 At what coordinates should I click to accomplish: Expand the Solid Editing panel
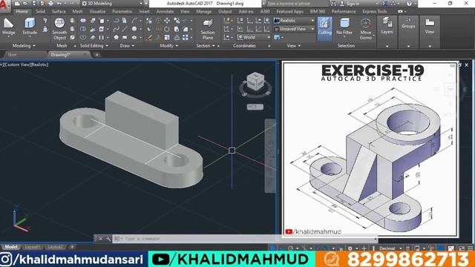click(x=94, y=46)
